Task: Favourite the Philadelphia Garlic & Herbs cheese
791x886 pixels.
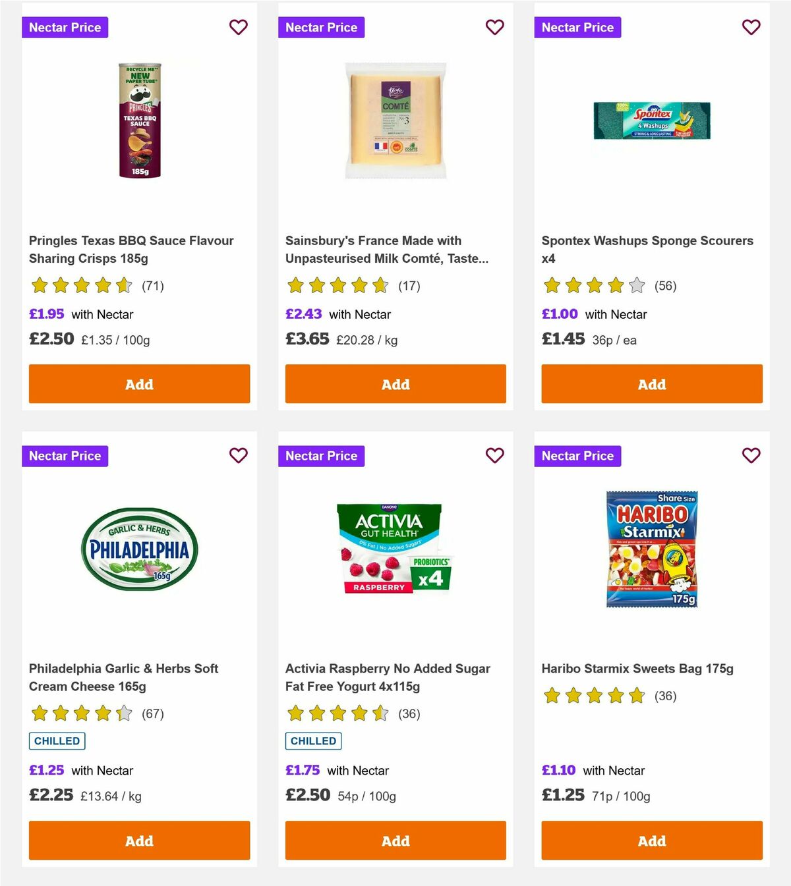Action: (x=238, y=455)
